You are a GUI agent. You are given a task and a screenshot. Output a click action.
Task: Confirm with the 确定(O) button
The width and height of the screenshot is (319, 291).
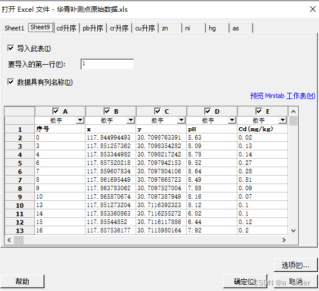point(245,281)
